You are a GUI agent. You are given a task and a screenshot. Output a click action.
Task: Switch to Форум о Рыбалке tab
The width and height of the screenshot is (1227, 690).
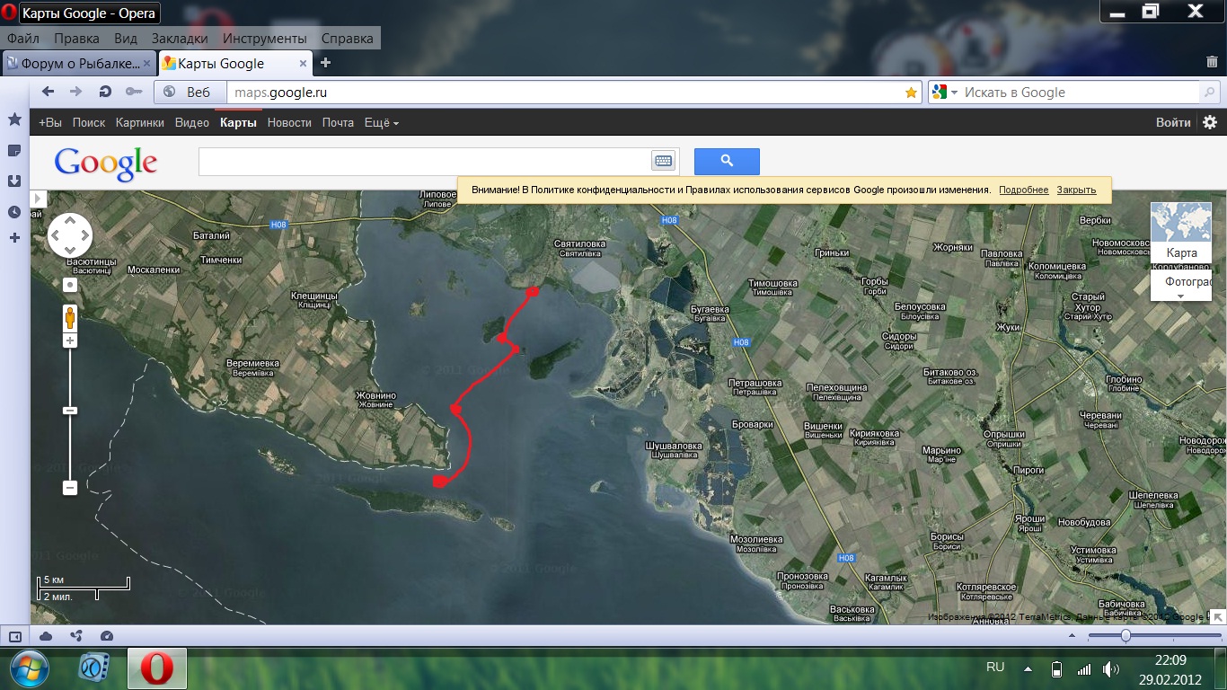coord(79,63)
